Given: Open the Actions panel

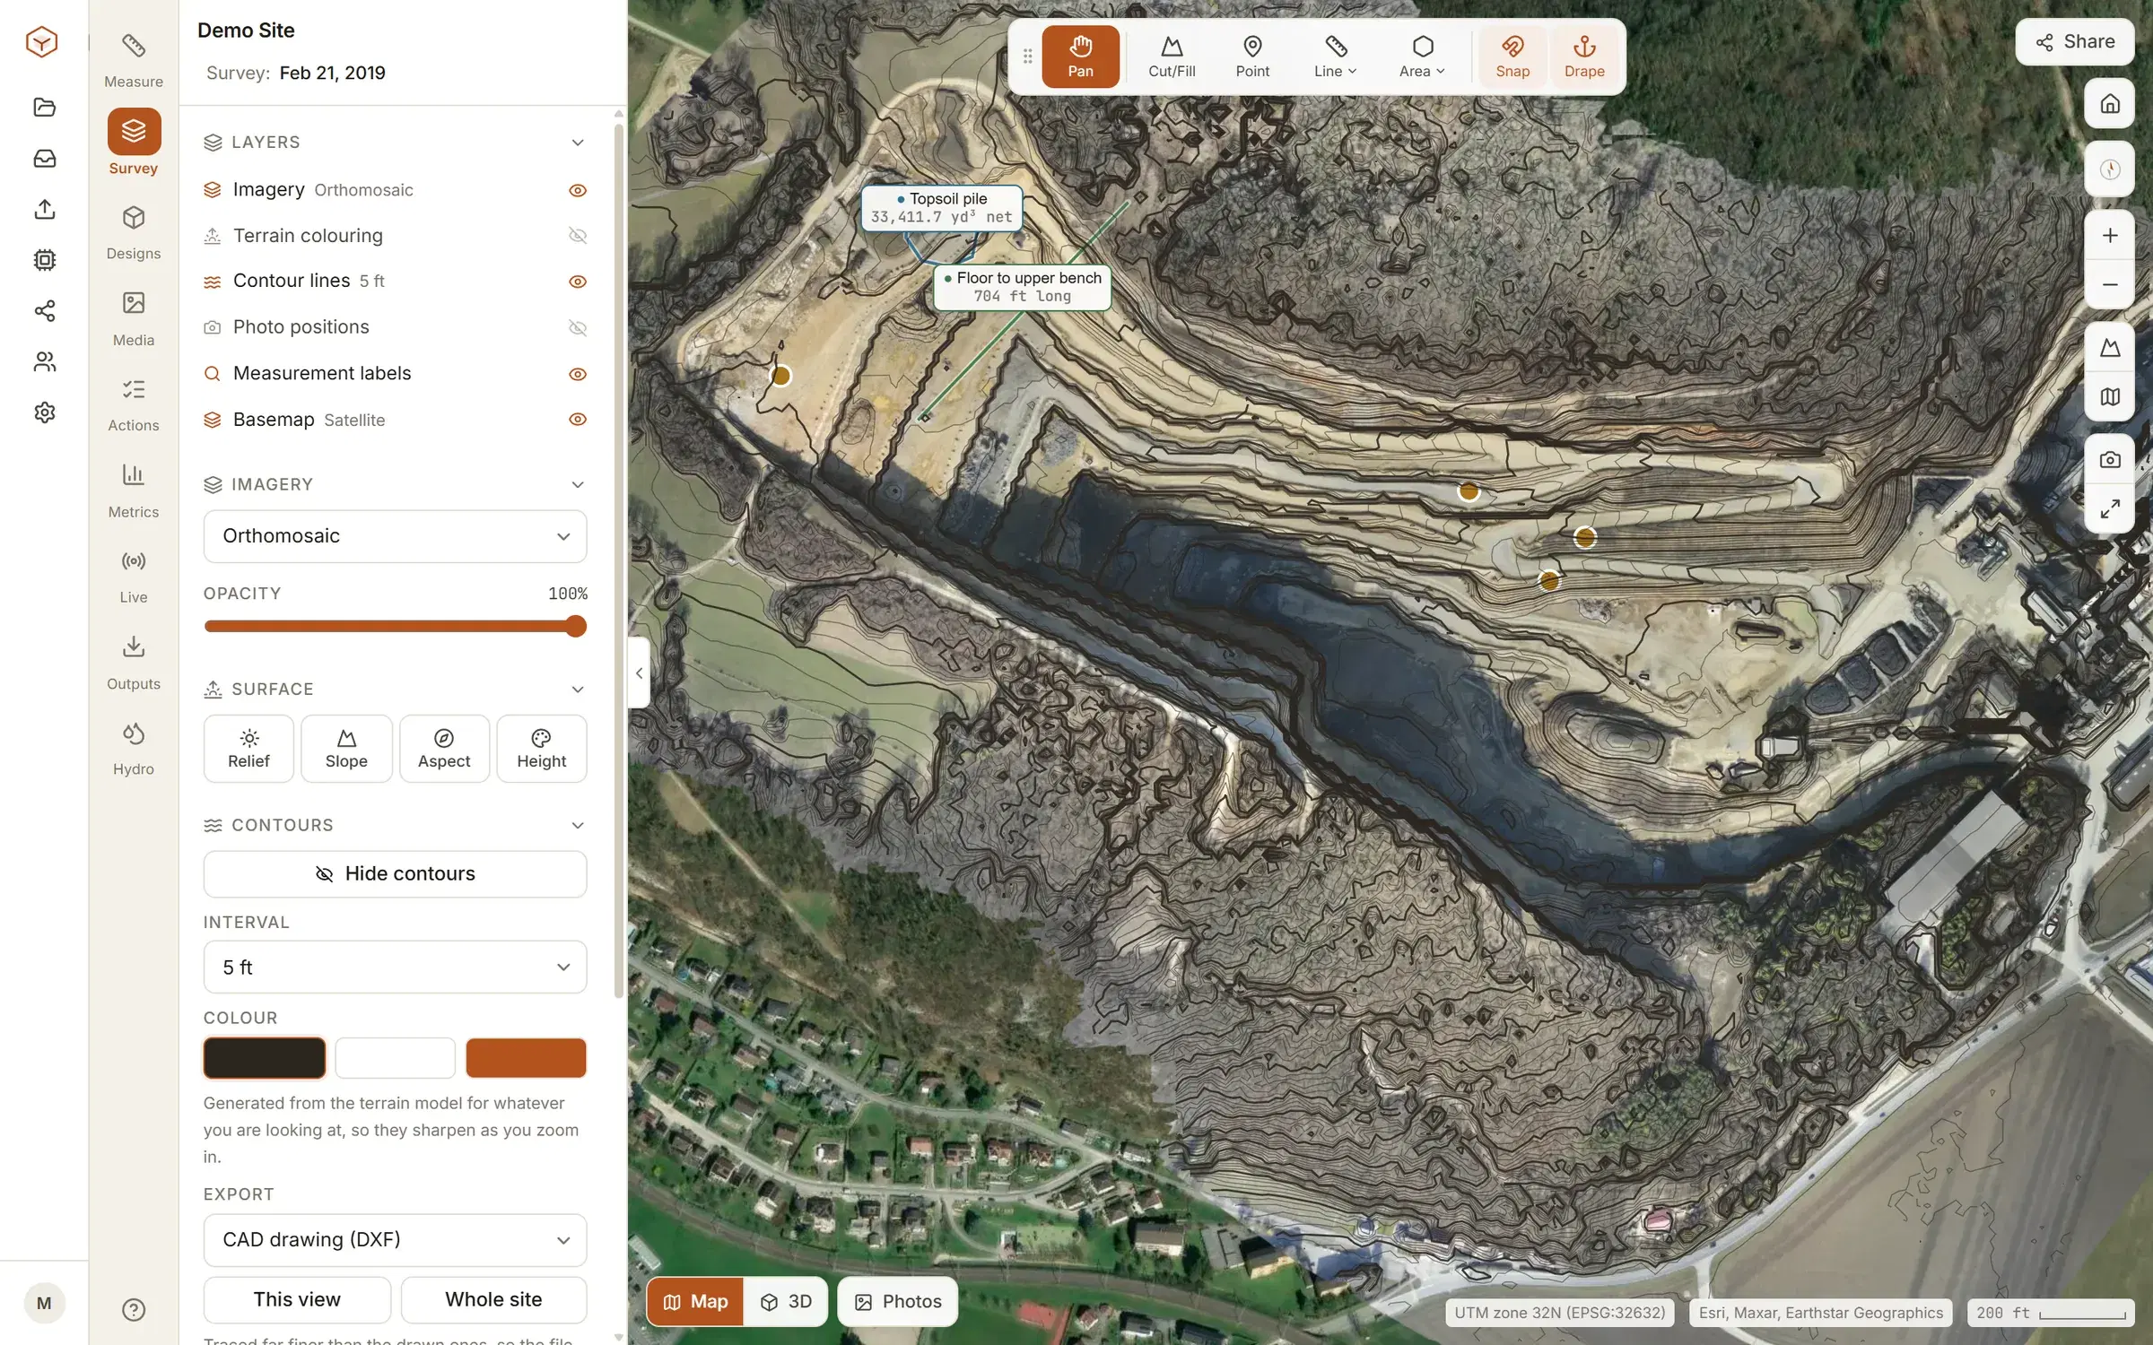Looking at the screenshot, I should (134, 404).
